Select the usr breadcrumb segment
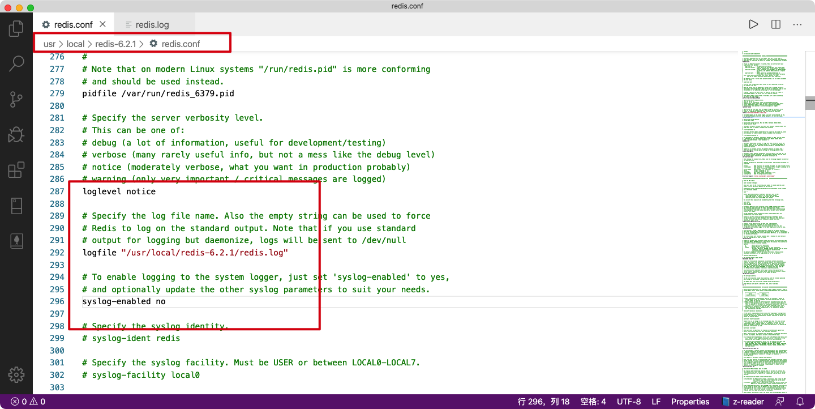 coord(50,44)
